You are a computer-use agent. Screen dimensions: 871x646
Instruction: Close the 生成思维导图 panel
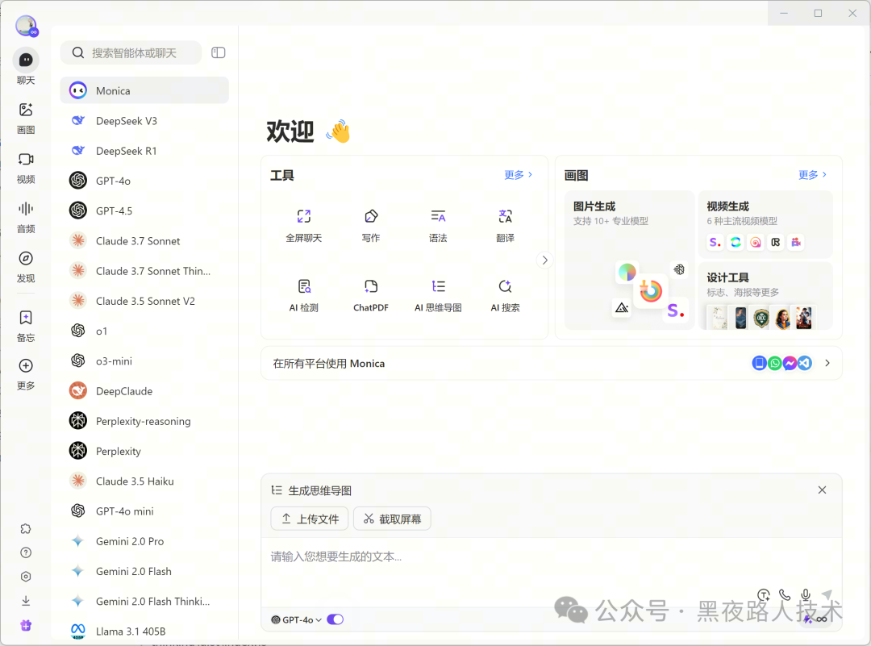pyautogui.click(x=822, y=490)
